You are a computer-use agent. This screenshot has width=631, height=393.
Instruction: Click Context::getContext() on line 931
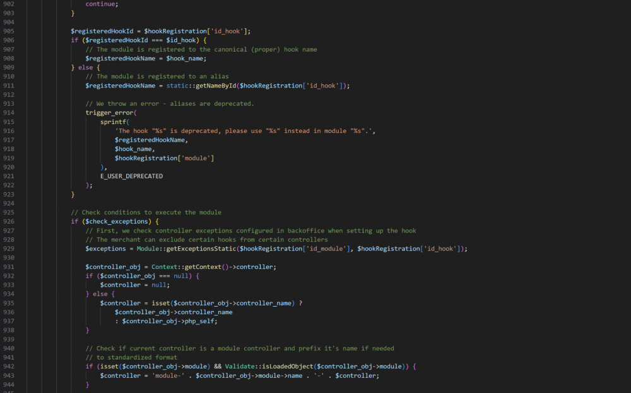(x=183, y=266)
